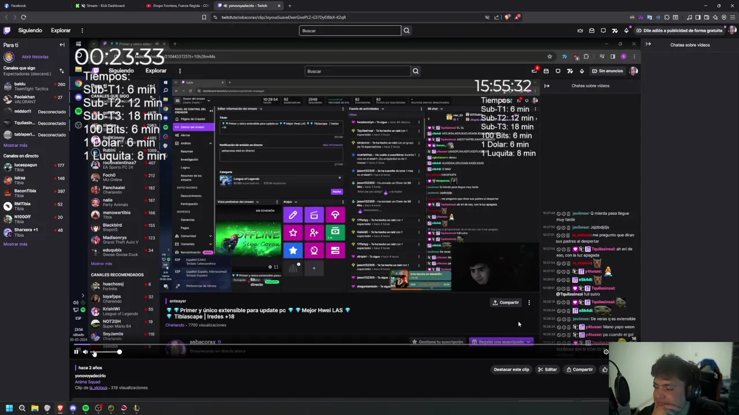
Task: Open loiraa Tibia channel
Action: coord(35,180)
